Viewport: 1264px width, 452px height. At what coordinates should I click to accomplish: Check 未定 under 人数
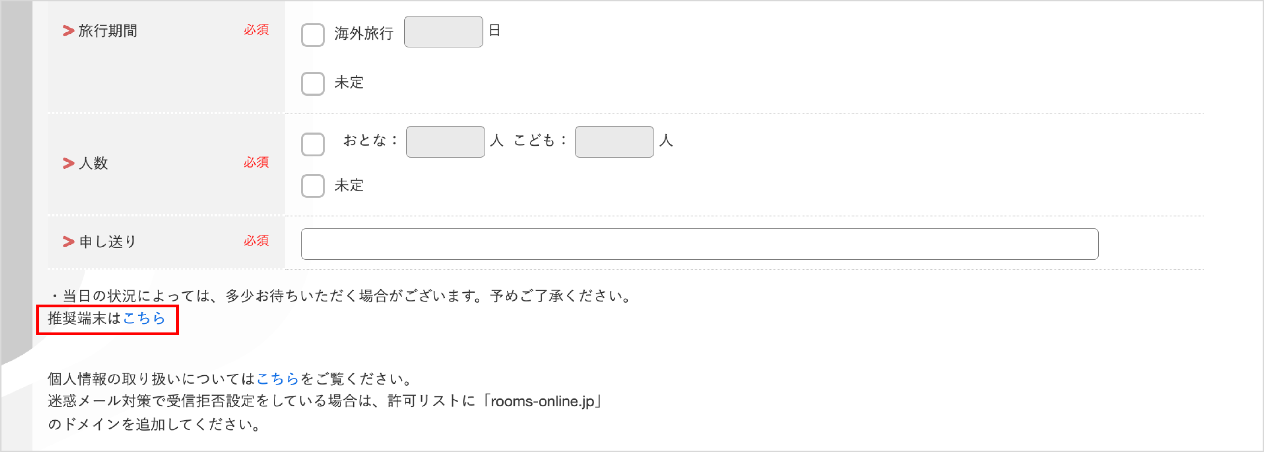click(312, 186)
